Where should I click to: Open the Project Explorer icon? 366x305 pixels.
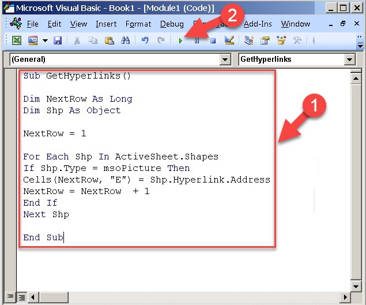coord(250,41)
